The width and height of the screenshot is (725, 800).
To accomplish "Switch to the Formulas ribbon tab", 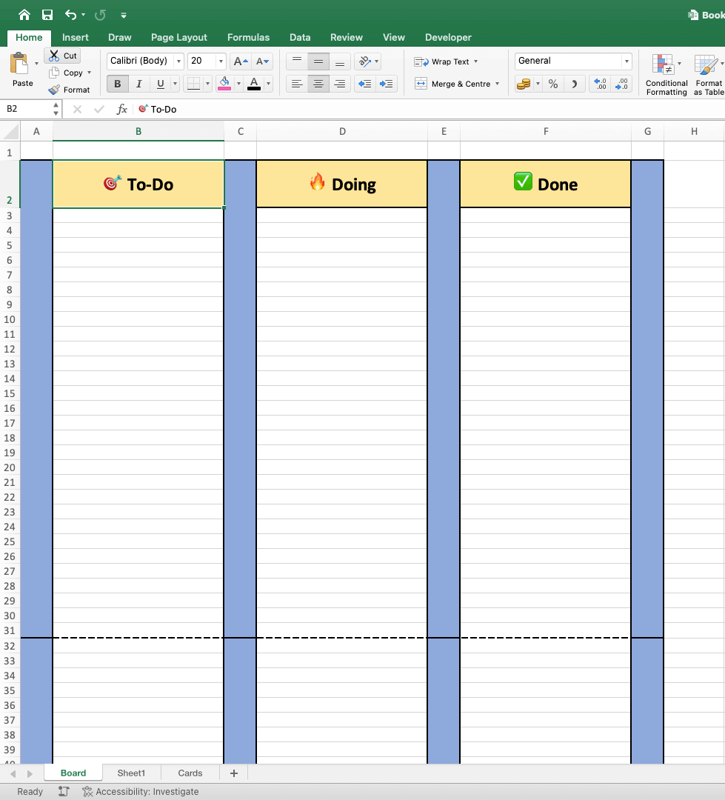I will click(x=248, y=37).
